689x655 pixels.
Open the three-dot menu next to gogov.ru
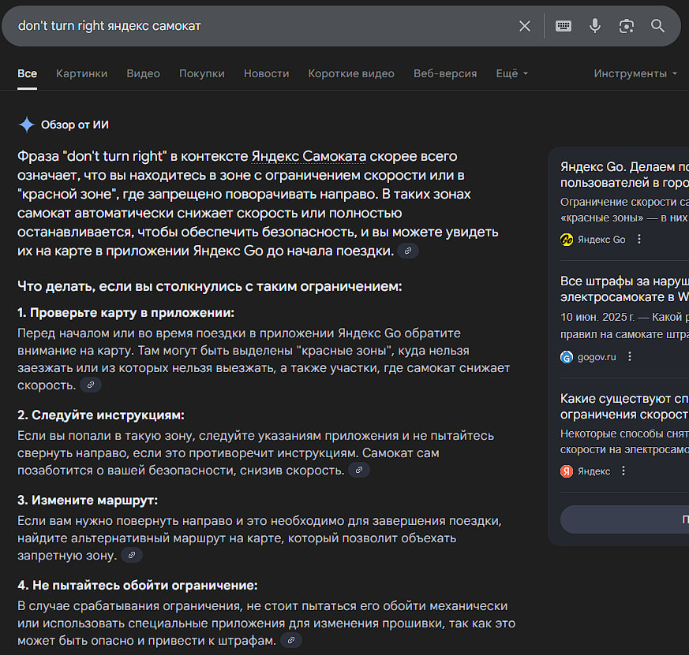(630, 357)
